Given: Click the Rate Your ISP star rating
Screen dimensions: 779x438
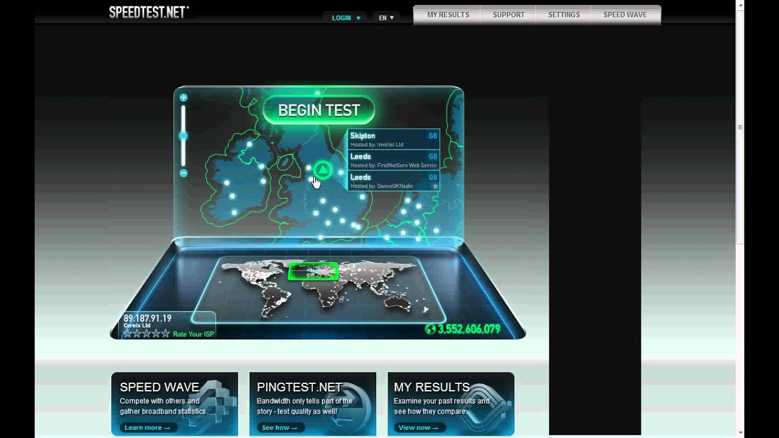Looking at the screenshot, I should [147, 333].
